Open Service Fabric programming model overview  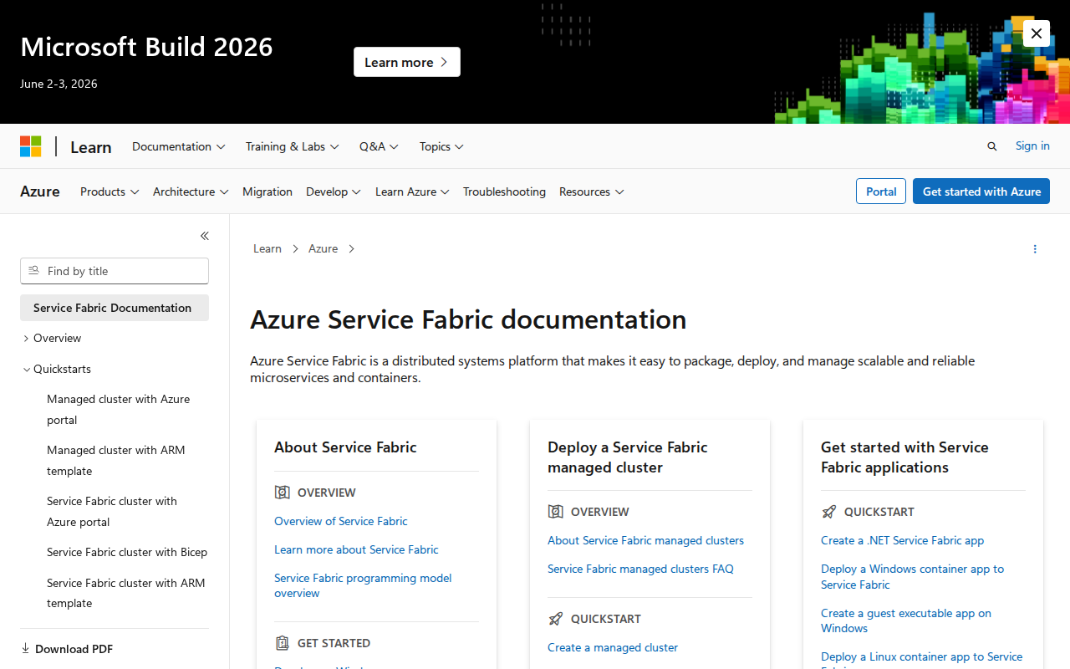(x=363, y=585)
